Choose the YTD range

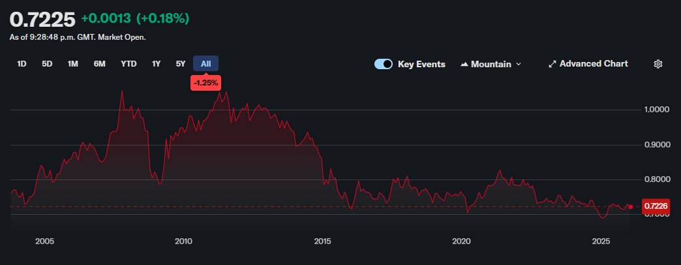pyautogui.click(x=129, y=64)
